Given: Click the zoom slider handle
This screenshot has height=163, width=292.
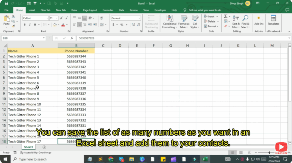Looking at the screenshot, I should tap(269, 152).
